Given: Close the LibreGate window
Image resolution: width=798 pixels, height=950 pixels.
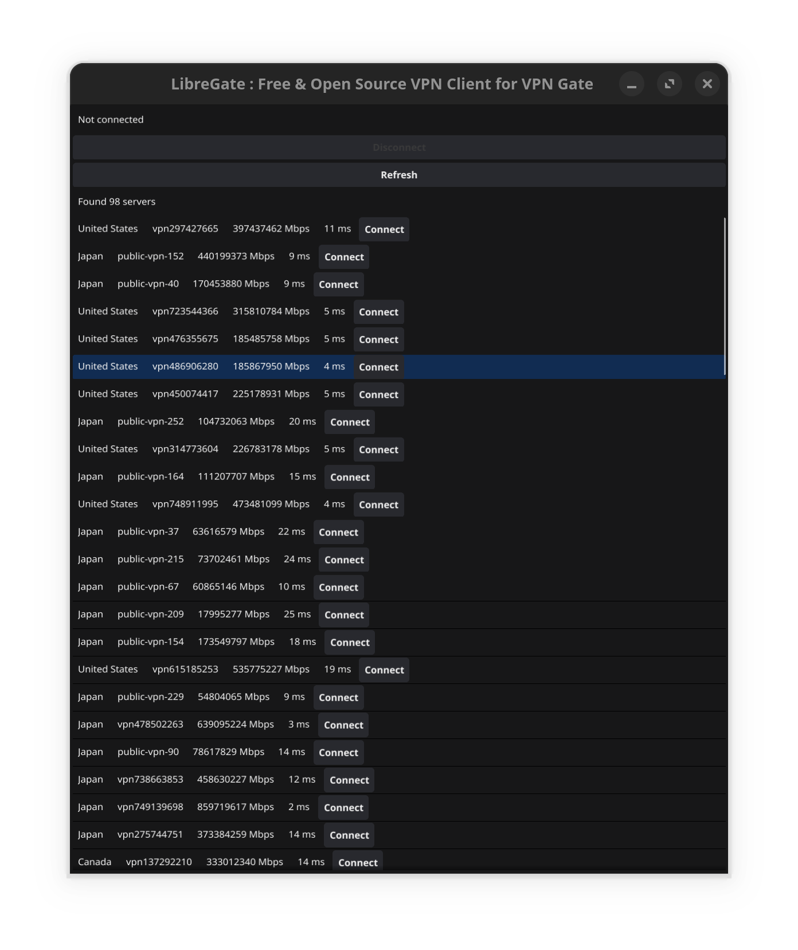Looking at the screenshot, I should [707, 84].
